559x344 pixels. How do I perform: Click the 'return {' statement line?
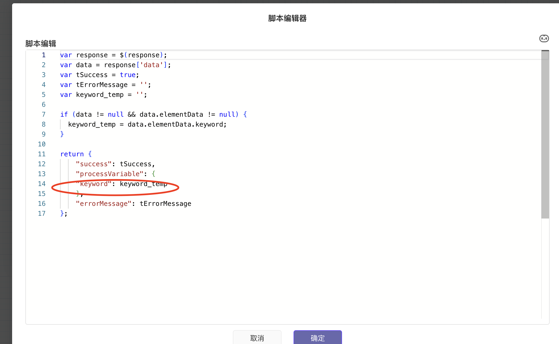(x=76, y=154)
